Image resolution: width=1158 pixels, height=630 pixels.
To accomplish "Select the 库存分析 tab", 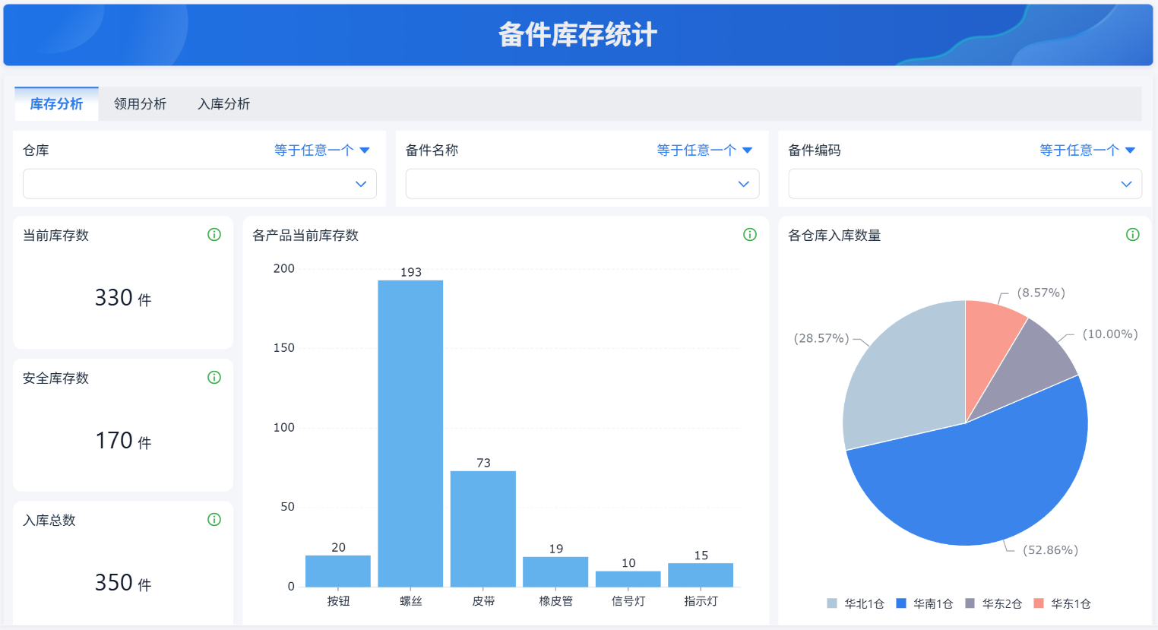I will (x=56, y=104).
